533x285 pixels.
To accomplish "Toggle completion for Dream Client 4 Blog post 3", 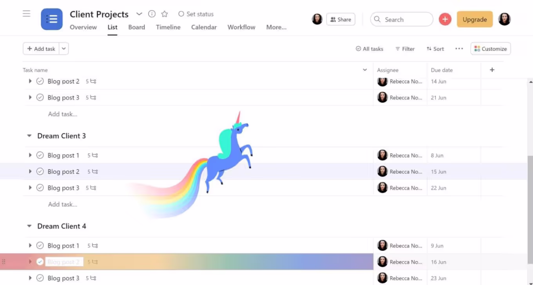I will 40,278.
